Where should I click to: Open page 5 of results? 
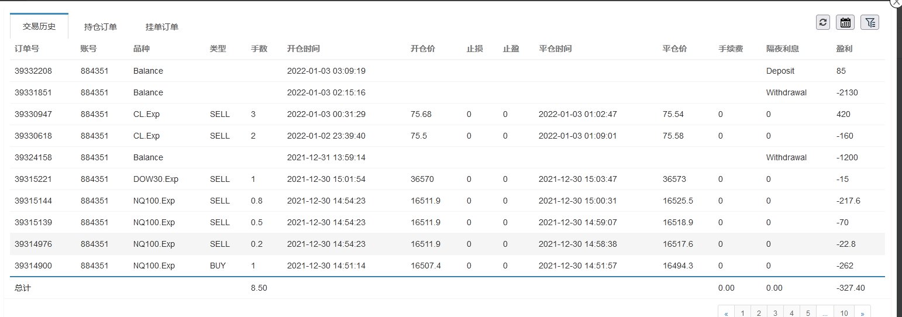tap(808, 313)
